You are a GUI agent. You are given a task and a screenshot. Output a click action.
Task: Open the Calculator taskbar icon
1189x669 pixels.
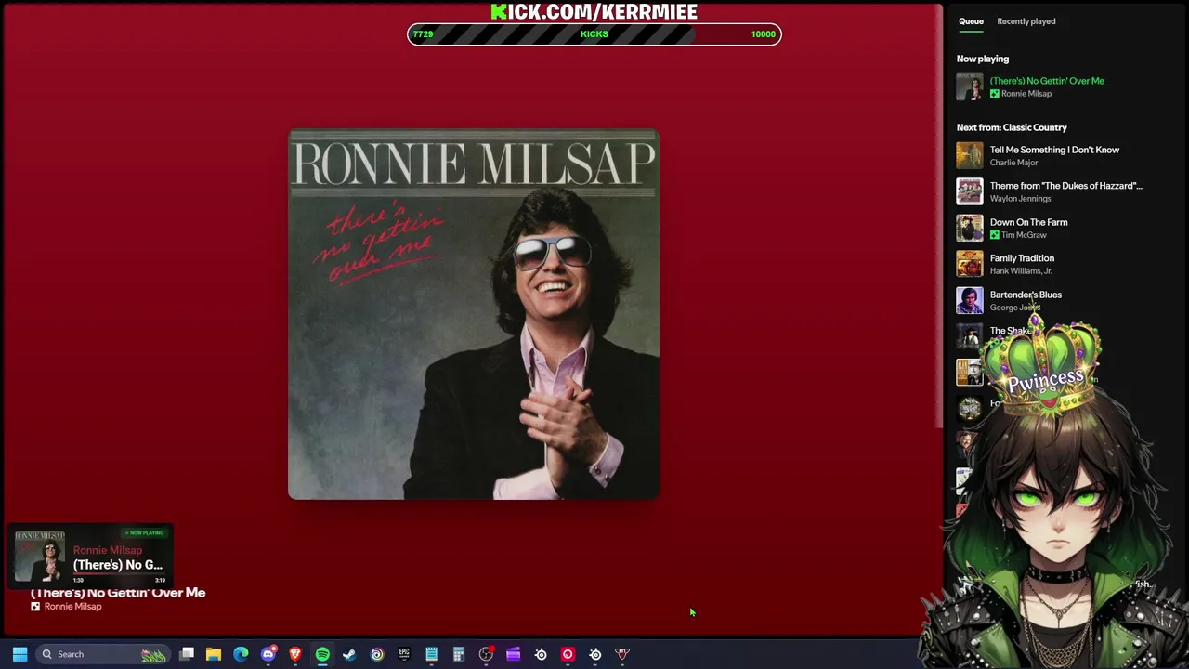click(458, 654)
